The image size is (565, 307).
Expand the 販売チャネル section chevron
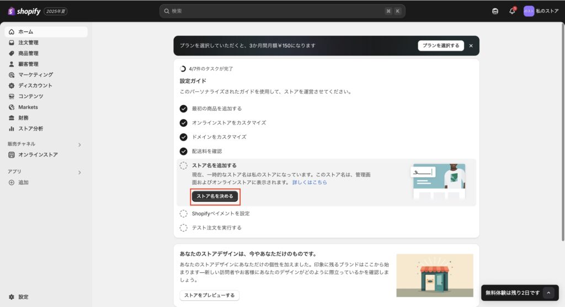(79, 144)
